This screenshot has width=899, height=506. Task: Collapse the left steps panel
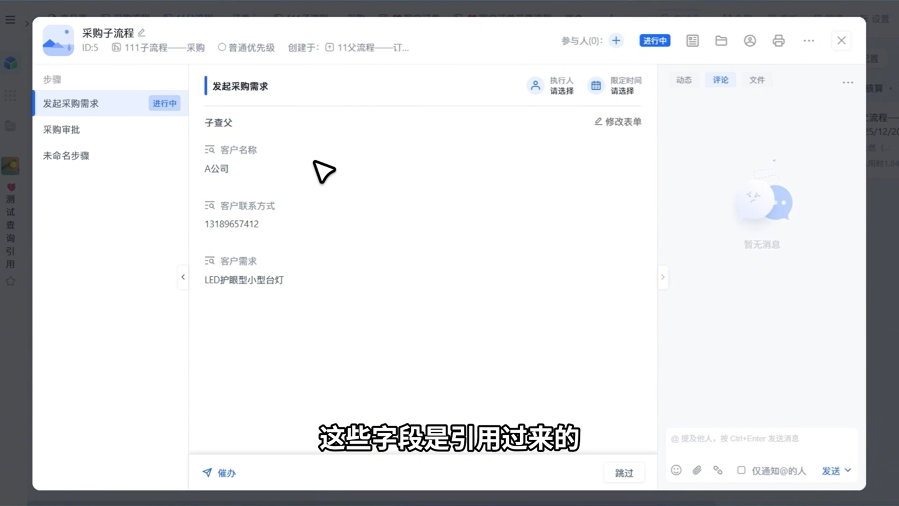(x=183, y=277)
